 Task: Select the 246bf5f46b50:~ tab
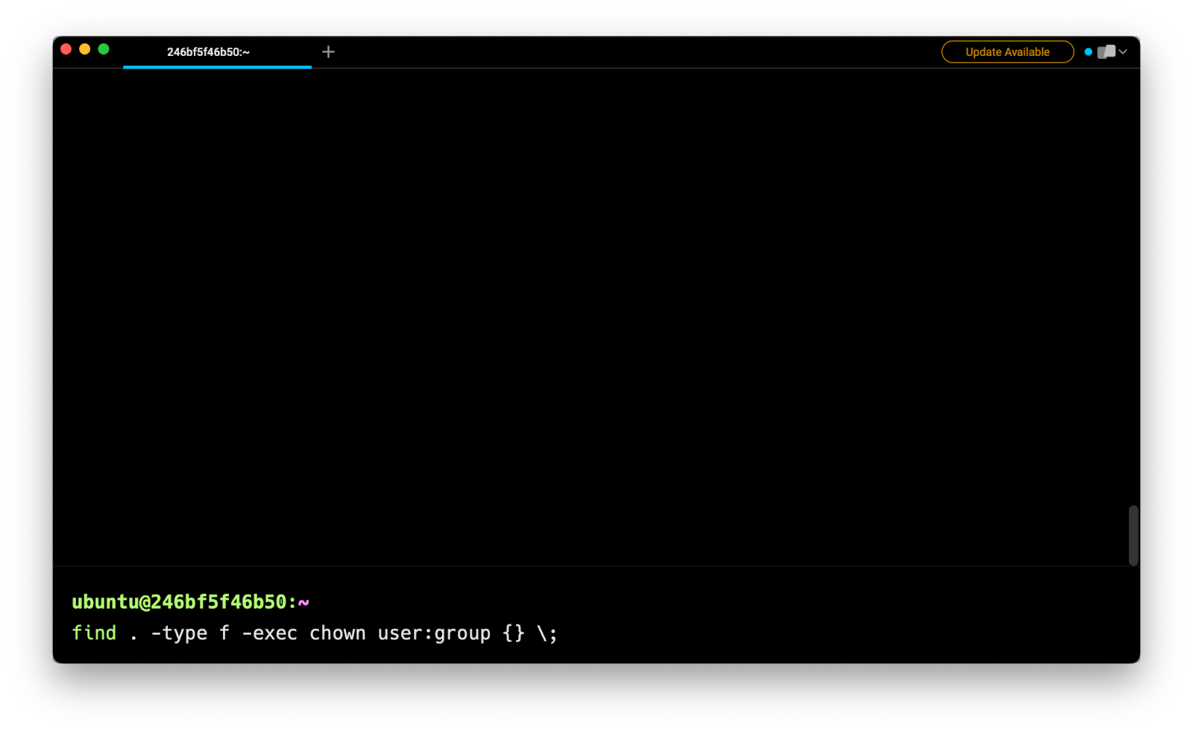click(209, 52)
